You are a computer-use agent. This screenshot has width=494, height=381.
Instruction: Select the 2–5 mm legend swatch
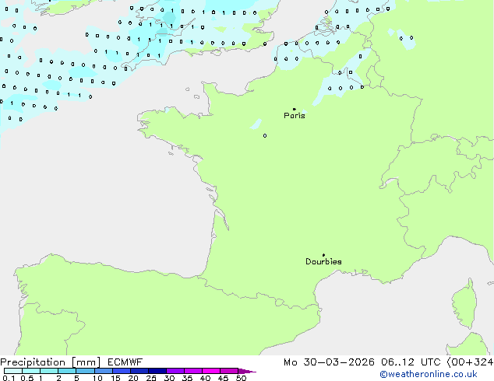pos(67,371)
